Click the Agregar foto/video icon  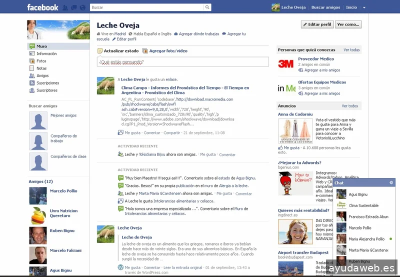145,51
